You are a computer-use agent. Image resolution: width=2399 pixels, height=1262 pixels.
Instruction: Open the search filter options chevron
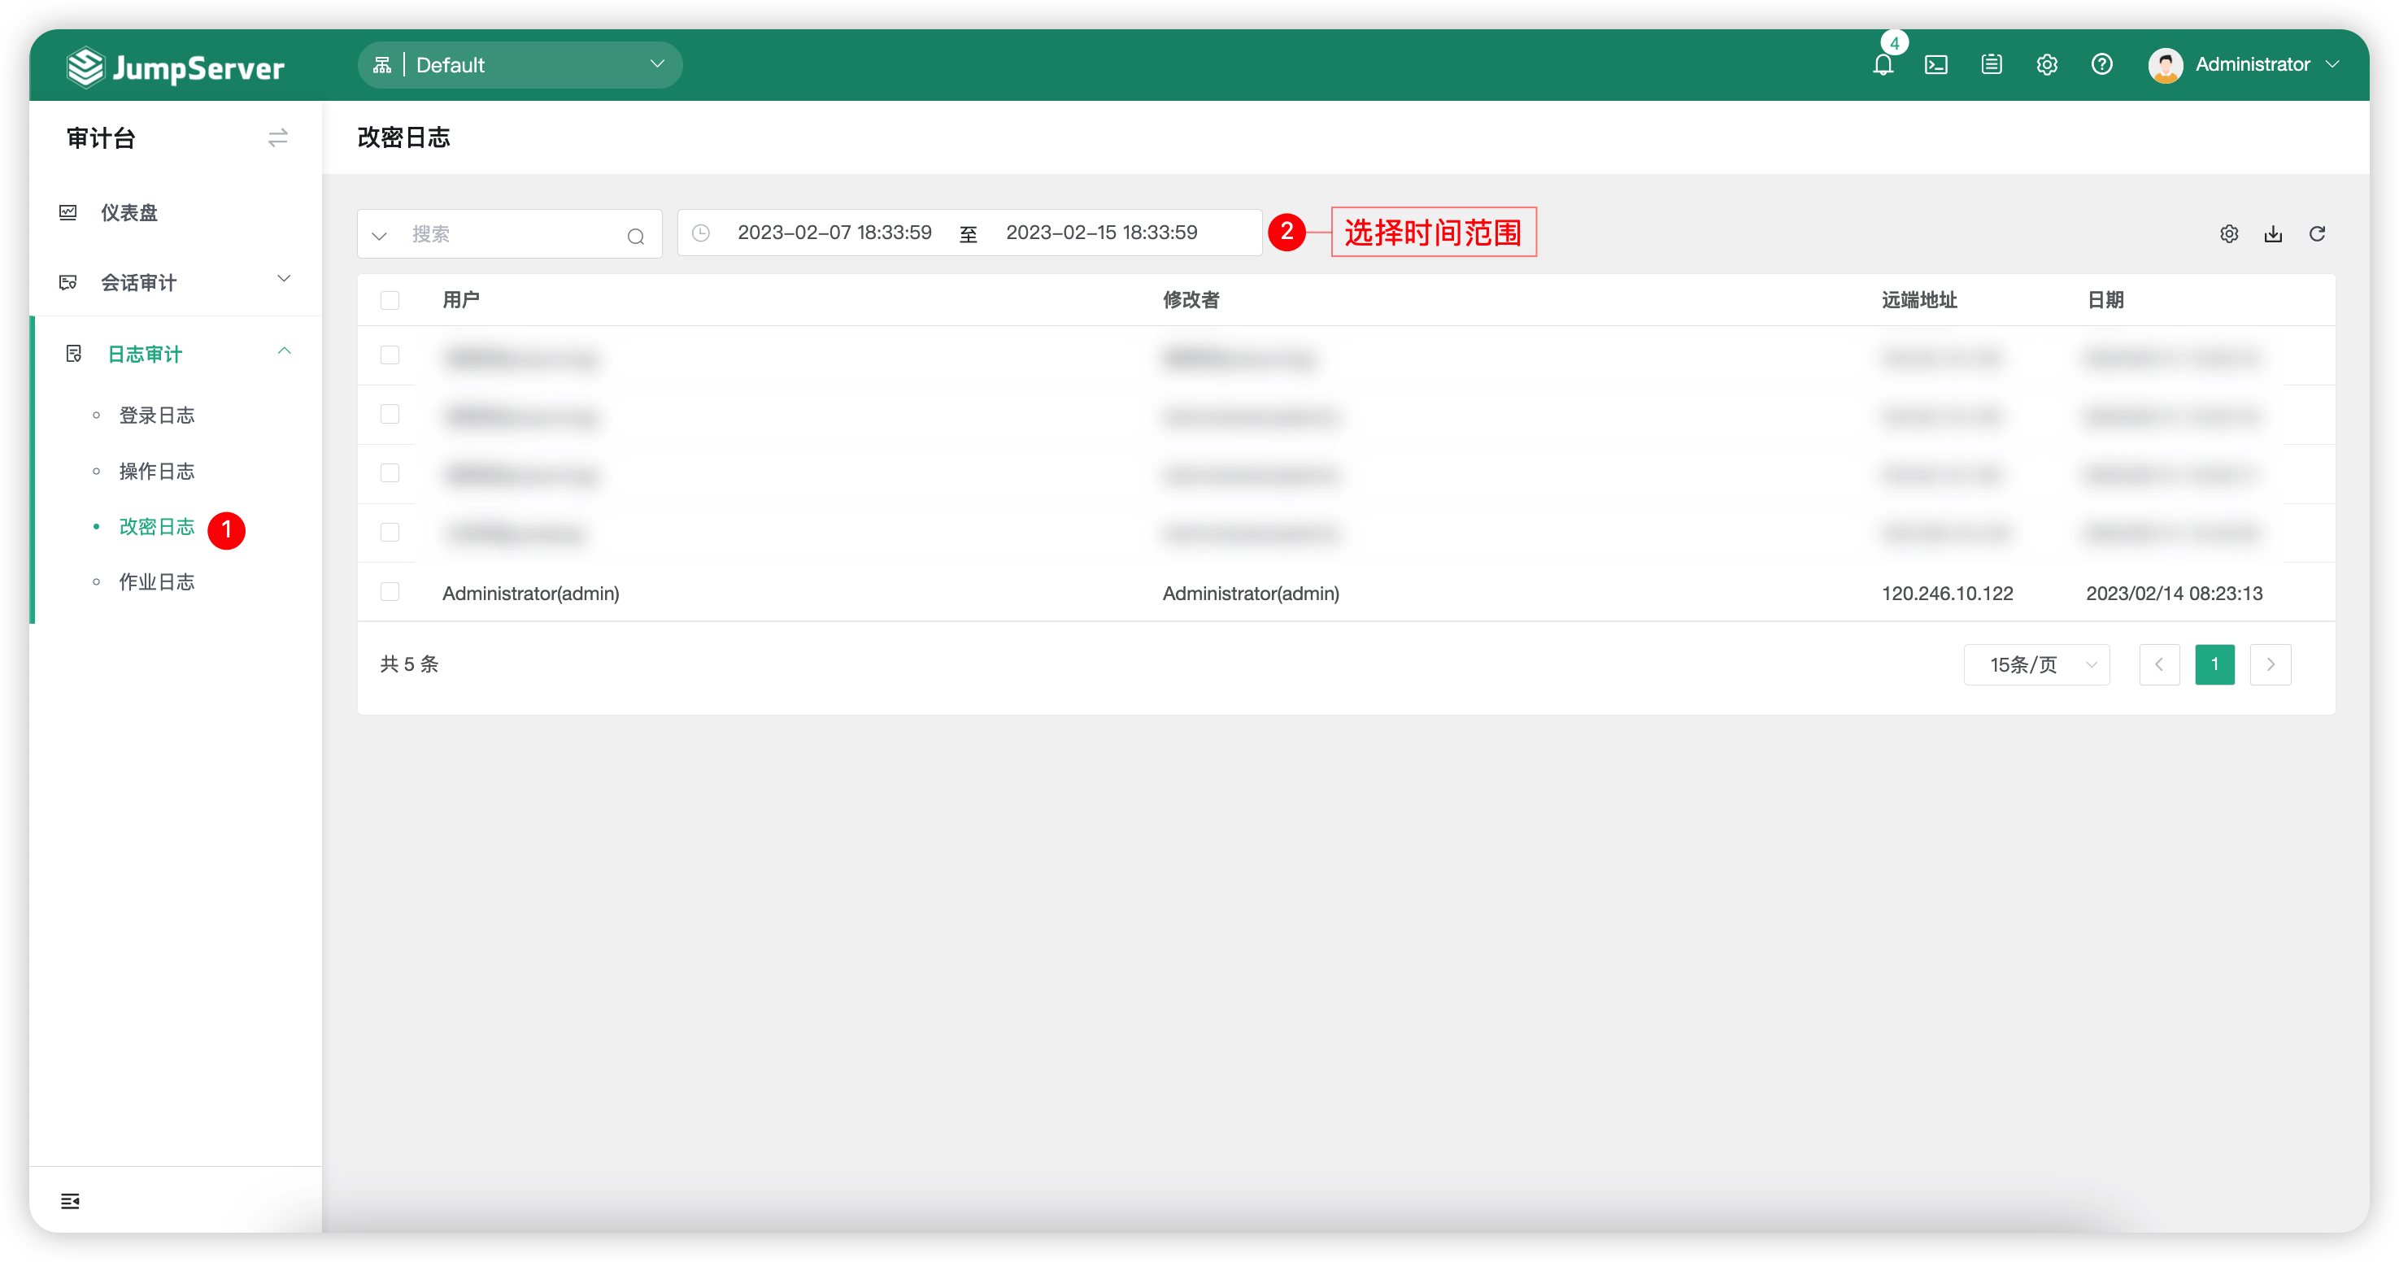click(x=379, y=236)
